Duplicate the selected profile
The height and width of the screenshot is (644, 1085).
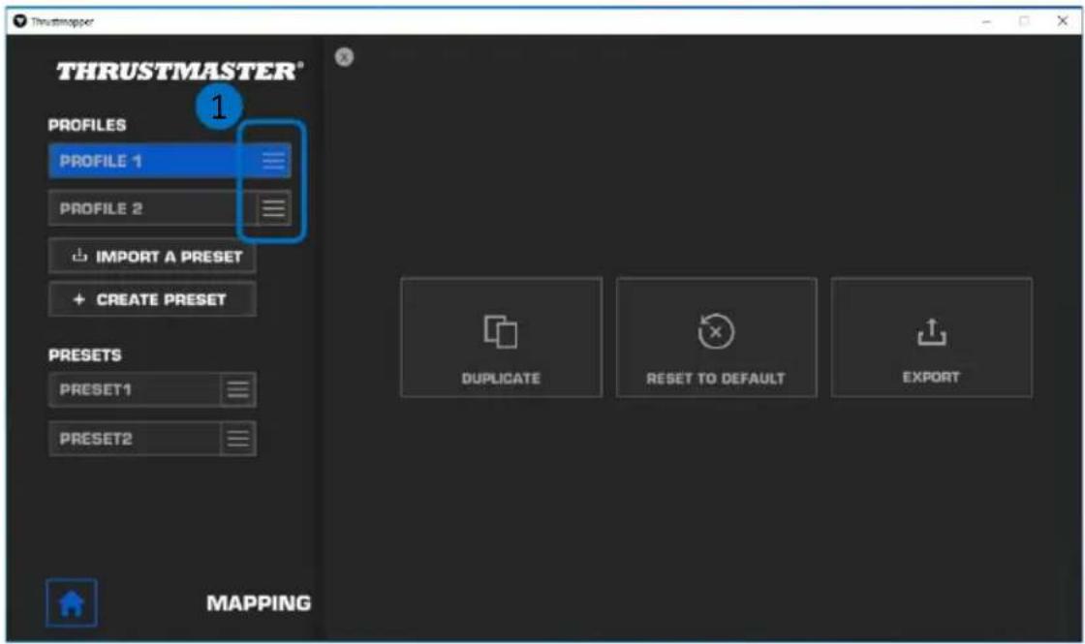(501, 338)
